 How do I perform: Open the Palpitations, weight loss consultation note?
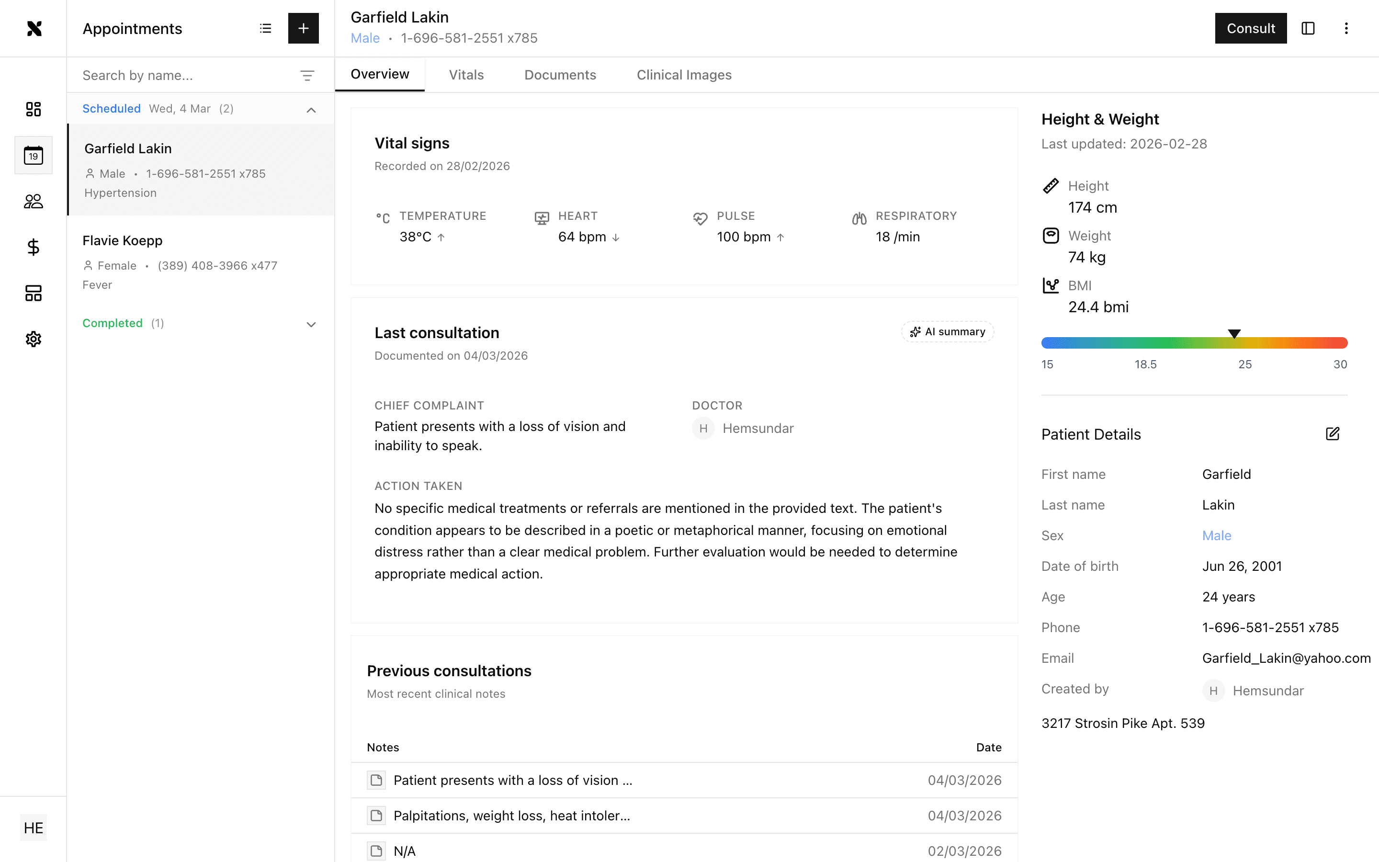(511, 815)
